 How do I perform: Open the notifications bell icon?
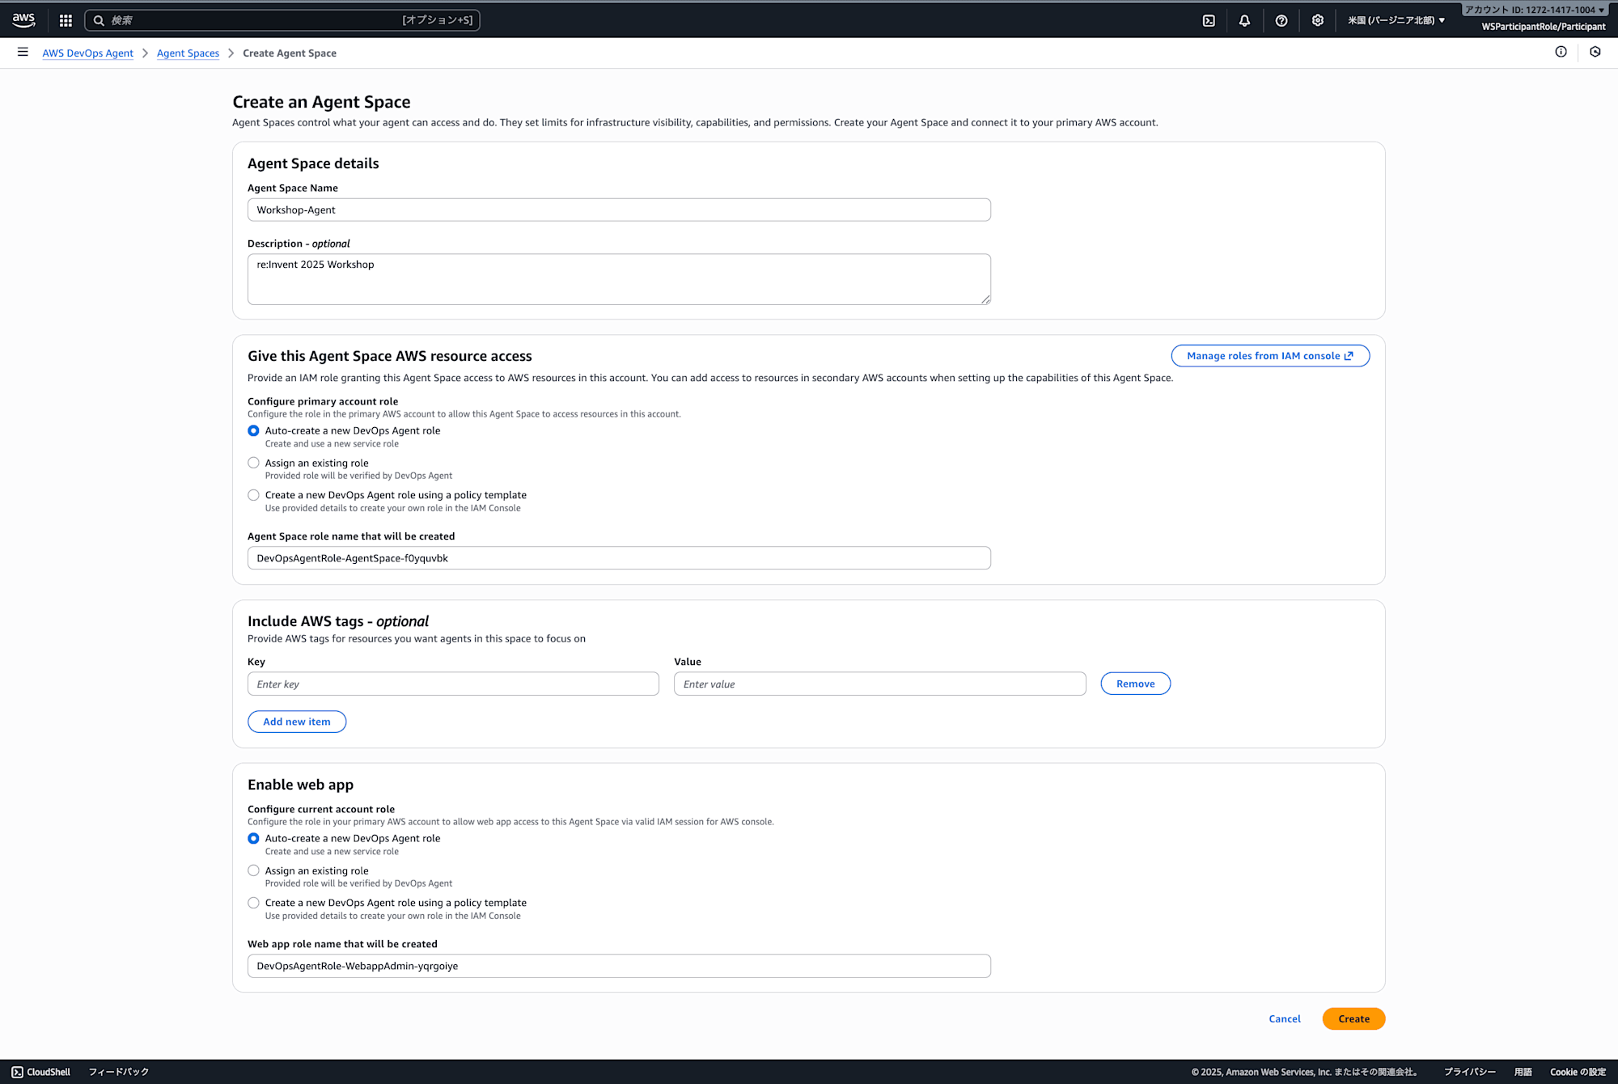click(x=1244, y=19)
